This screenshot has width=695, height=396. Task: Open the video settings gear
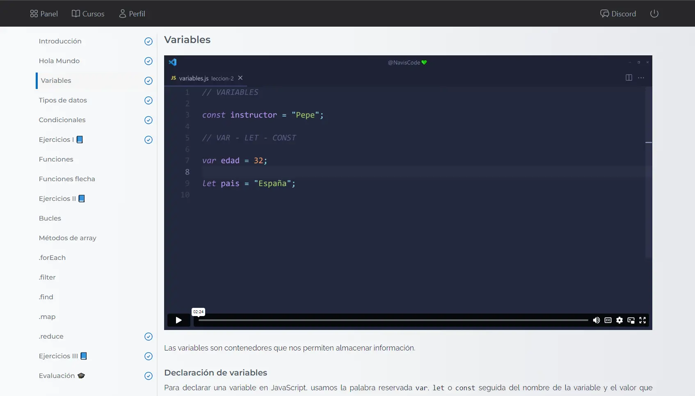620,320
